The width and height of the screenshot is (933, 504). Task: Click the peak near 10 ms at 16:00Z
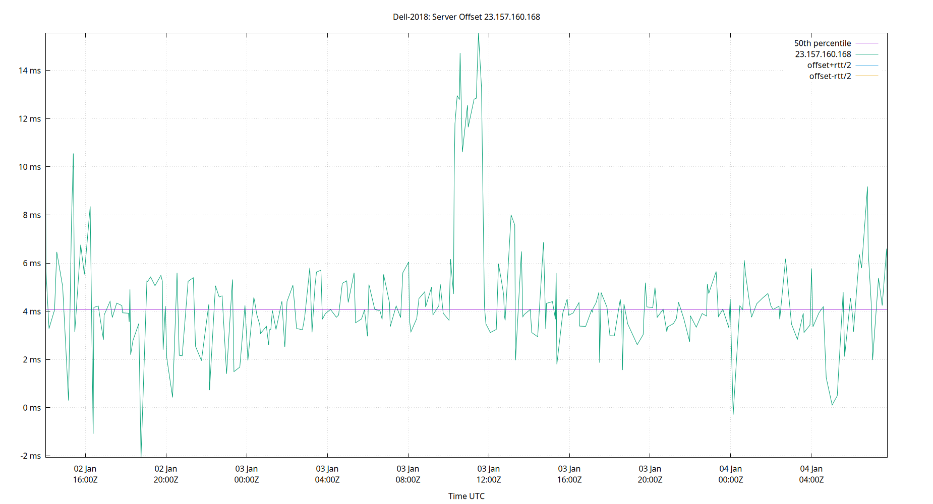(x=73, y=154)
